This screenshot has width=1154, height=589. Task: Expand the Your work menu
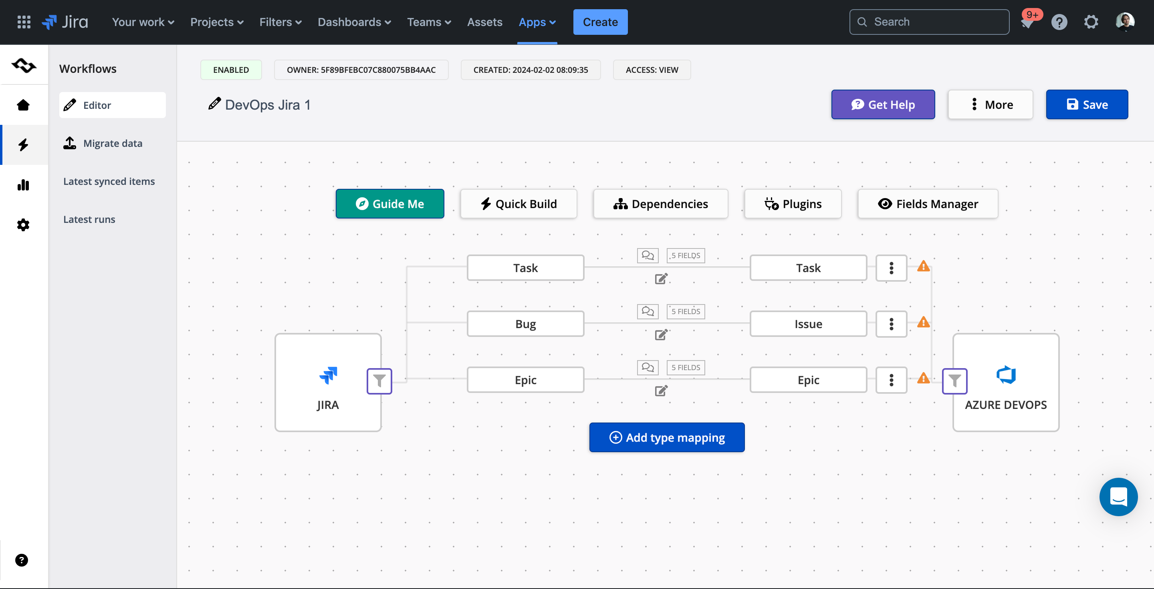[x=143, y=22]
